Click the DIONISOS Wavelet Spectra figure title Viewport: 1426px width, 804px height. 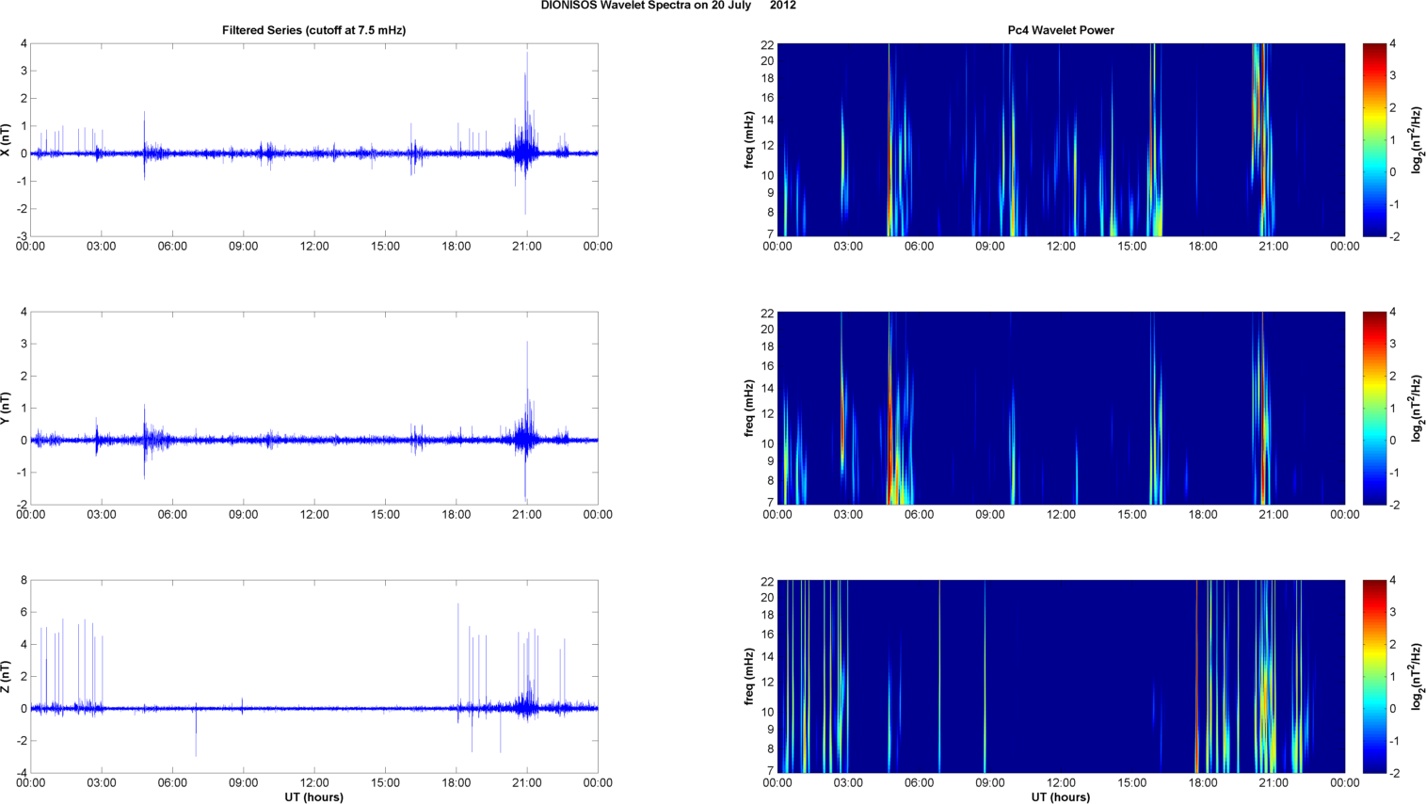click(x=667, y=6)
